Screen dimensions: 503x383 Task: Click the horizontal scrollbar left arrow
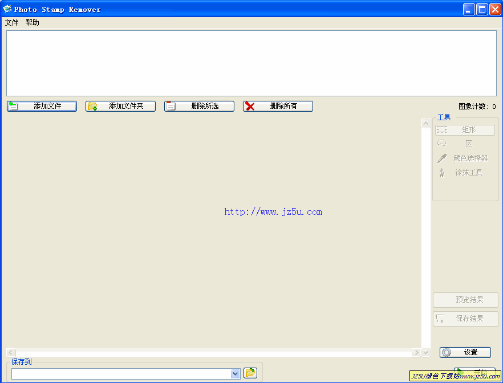click(x=11, y=353)
